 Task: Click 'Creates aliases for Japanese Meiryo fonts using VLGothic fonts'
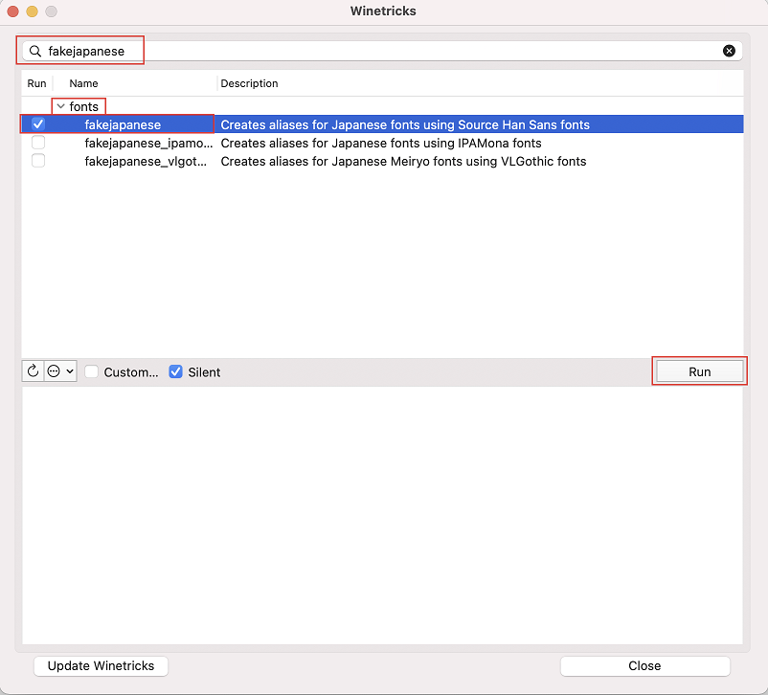[x=403, y=161]
